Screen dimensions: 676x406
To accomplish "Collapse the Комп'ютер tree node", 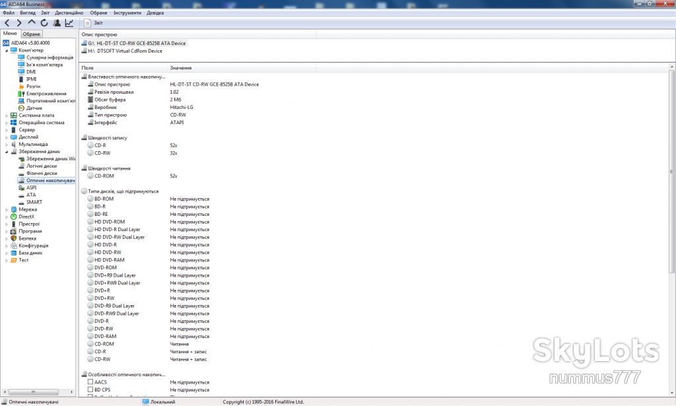I will click(x=7, y=50).
